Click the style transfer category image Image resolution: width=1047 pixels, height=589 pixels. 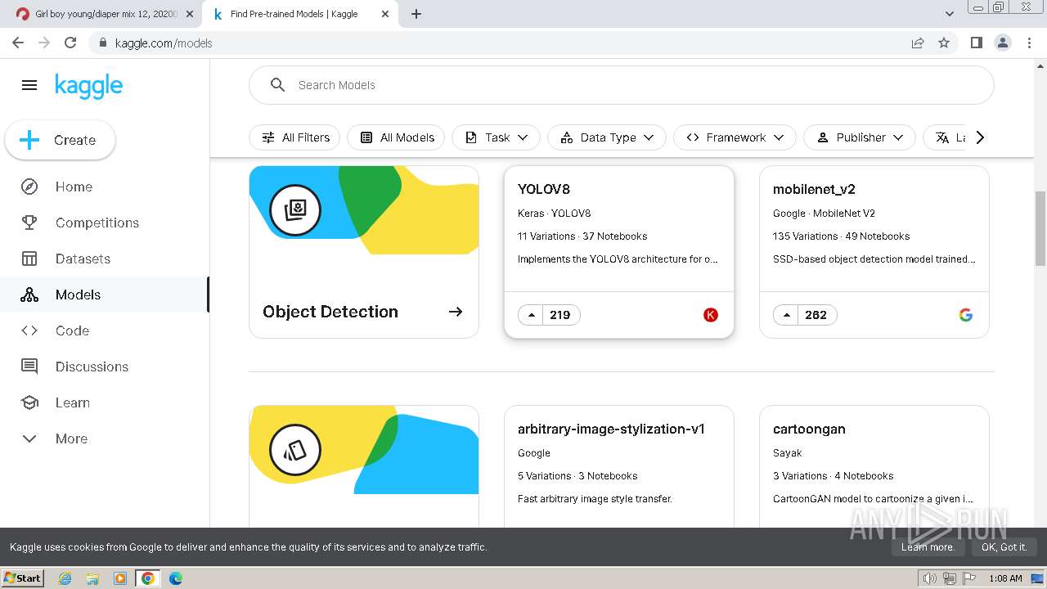[x=364, y=450]
